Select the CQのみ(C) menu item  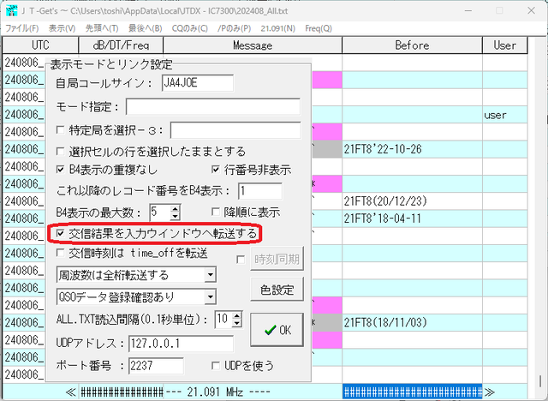pyautogui.click(x=190, y=28)
